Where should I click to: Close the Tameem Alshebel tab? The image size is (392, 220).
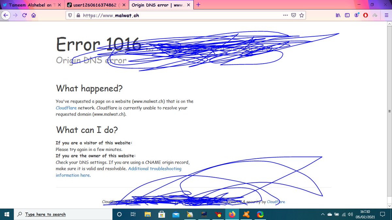click(59, 5)
